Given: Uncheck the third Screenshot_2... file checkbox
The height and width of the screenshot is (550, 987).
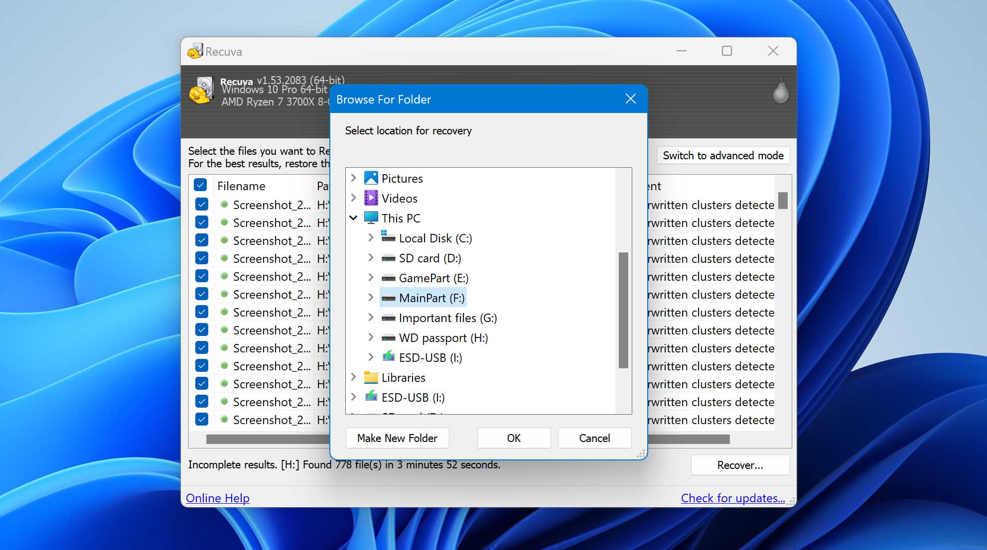Looking at the screenshot, I should point(202,240).
